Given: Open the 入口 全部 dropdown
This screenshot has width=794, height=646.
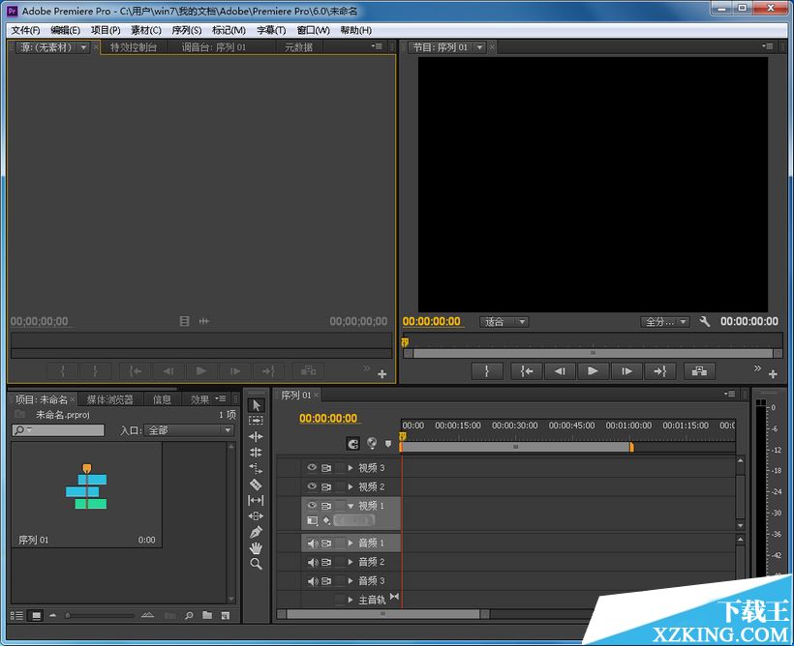Looking at the screenshot, I should [189, 430].
